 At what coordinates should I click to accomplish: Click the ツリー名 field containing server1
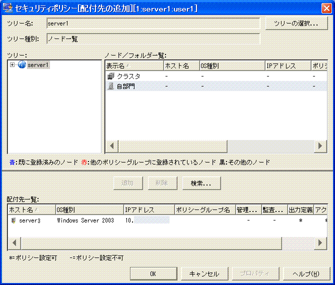point(153,23)
